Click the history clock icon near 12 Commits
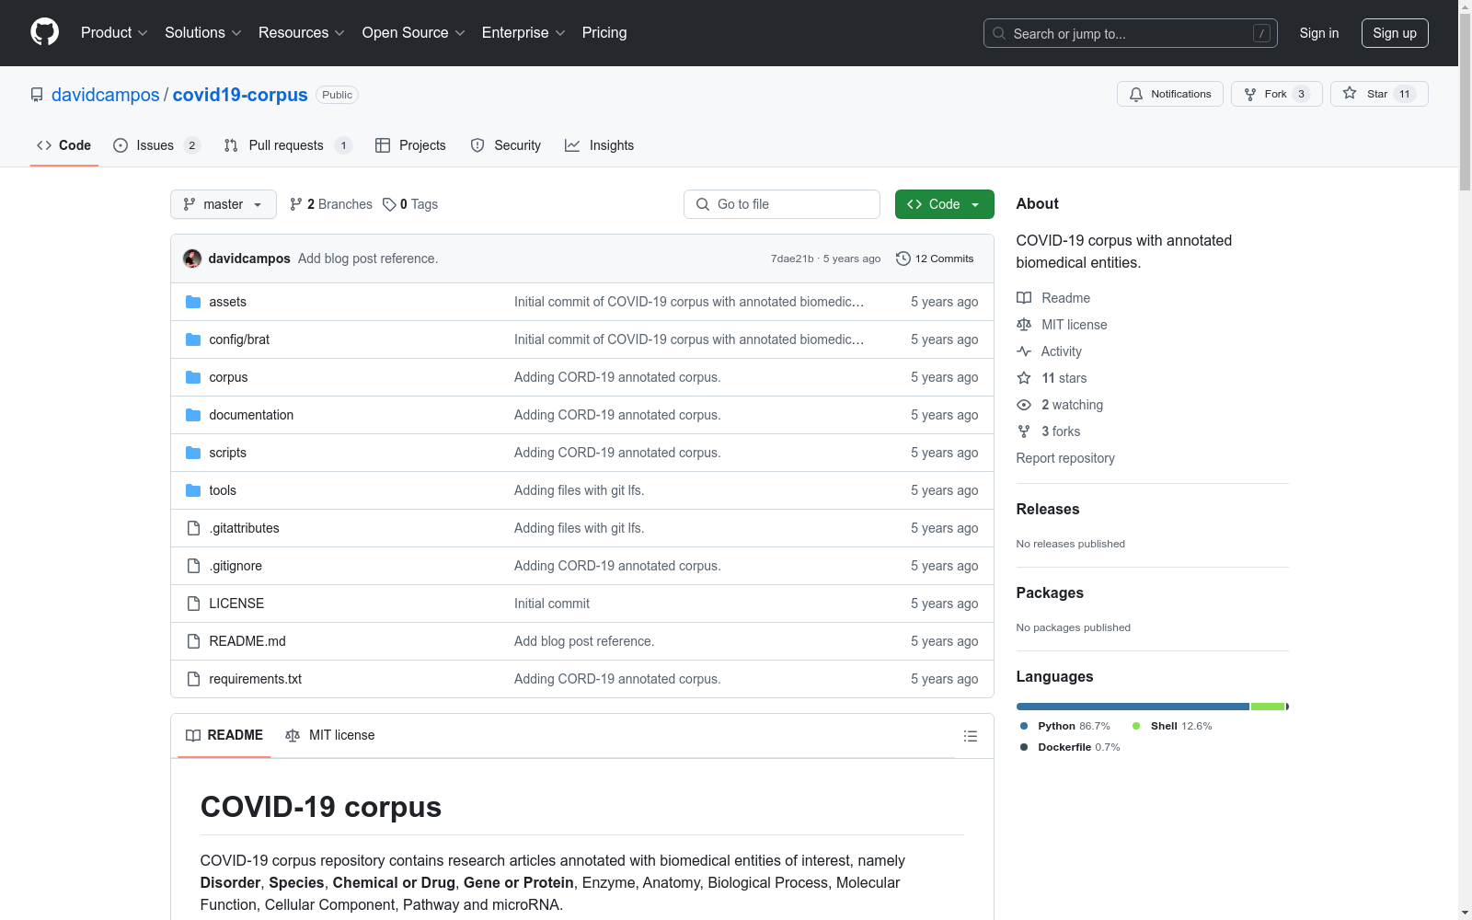 pyautogui.click(x=903, y=259)
